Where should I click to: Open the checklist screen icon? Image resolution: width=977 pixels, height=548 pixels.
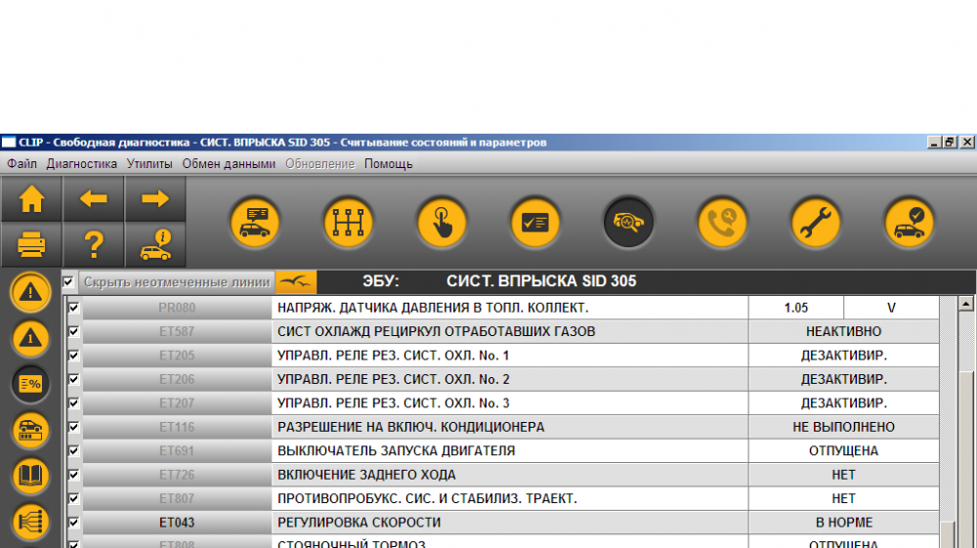535,223
